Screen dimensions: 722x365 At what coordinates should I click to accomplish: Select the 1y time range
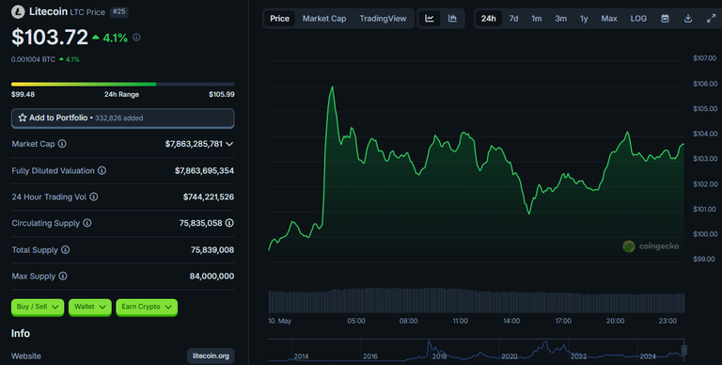click(584, 19)
